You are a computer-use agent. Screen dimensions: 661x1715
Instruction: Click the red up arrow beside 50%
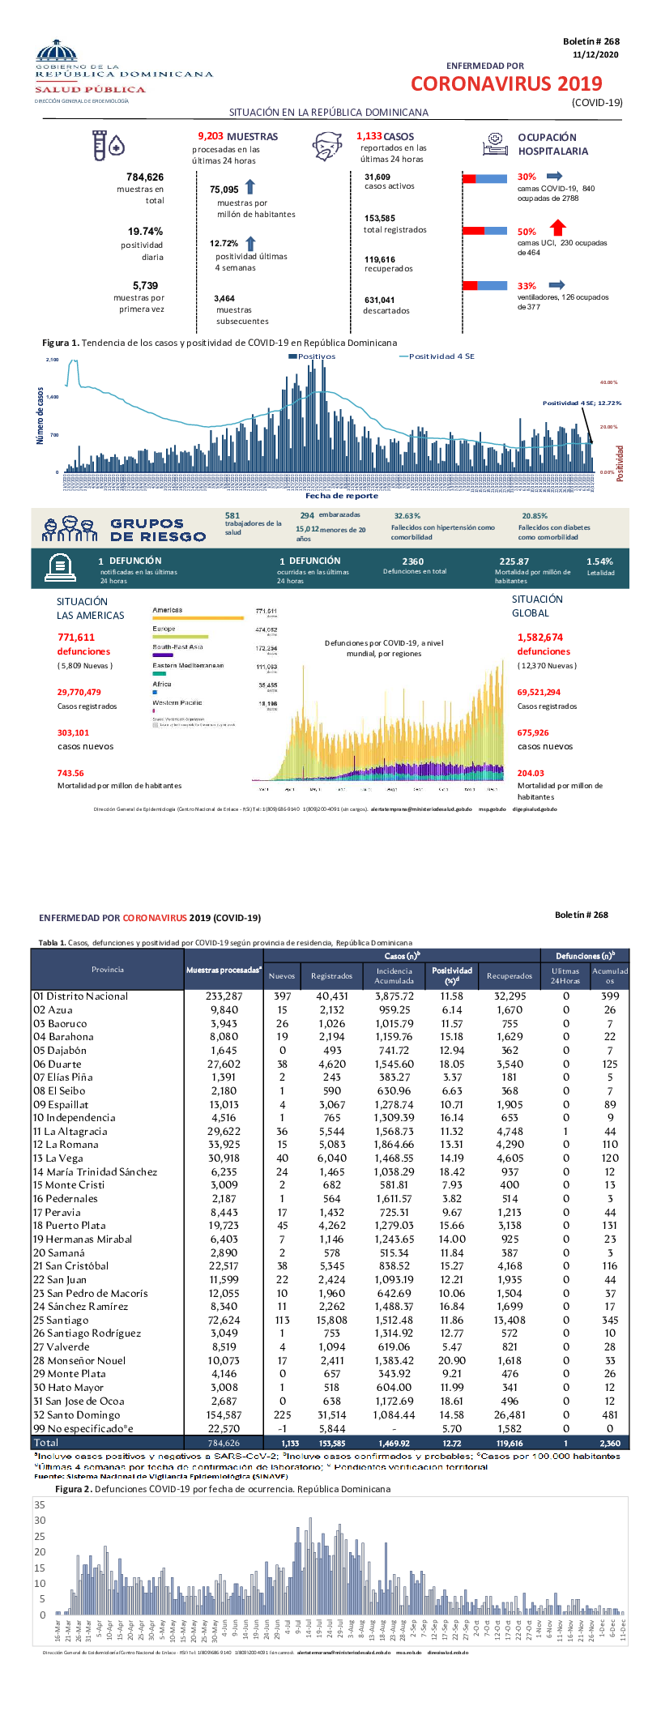(557, 228)
